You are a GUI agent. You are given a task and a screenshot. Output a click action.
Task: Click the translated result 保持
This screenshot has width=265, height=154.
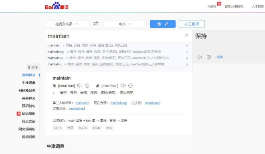(x=201, y=36)
